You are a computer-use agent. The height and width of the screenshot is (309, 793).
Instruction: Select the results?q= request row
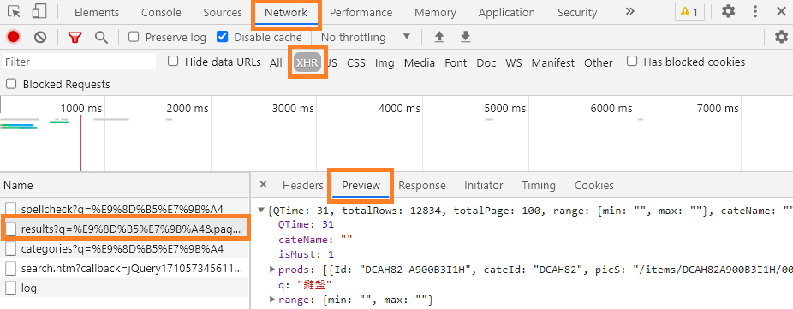pos(124,229)
